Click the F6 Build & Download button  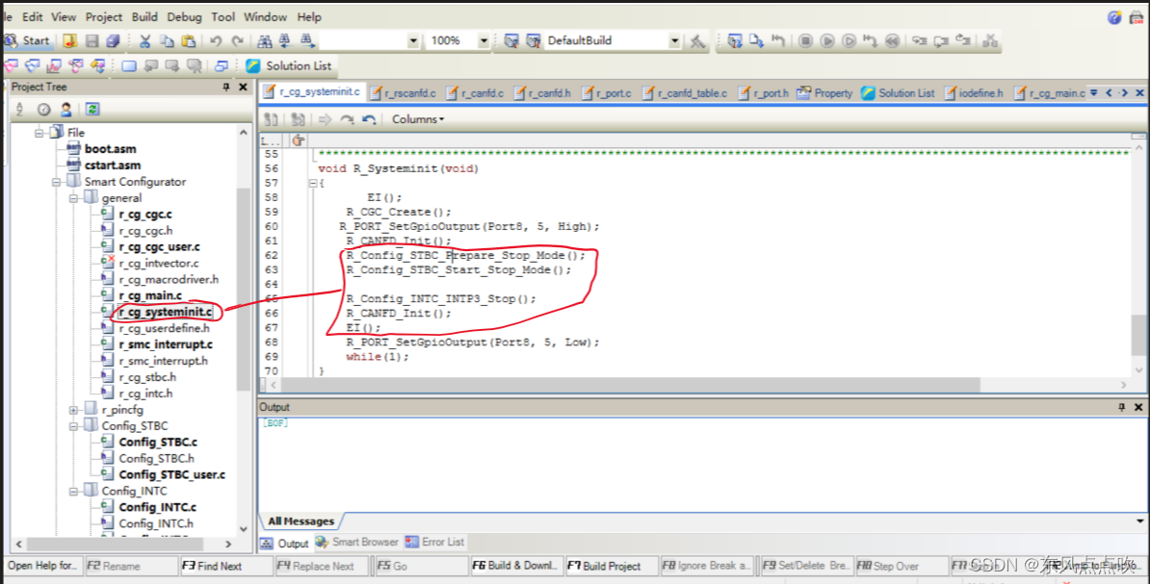(x=516, y=566)
